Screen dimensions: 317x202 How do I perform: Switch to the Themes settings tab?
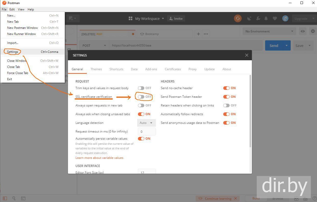96,69
